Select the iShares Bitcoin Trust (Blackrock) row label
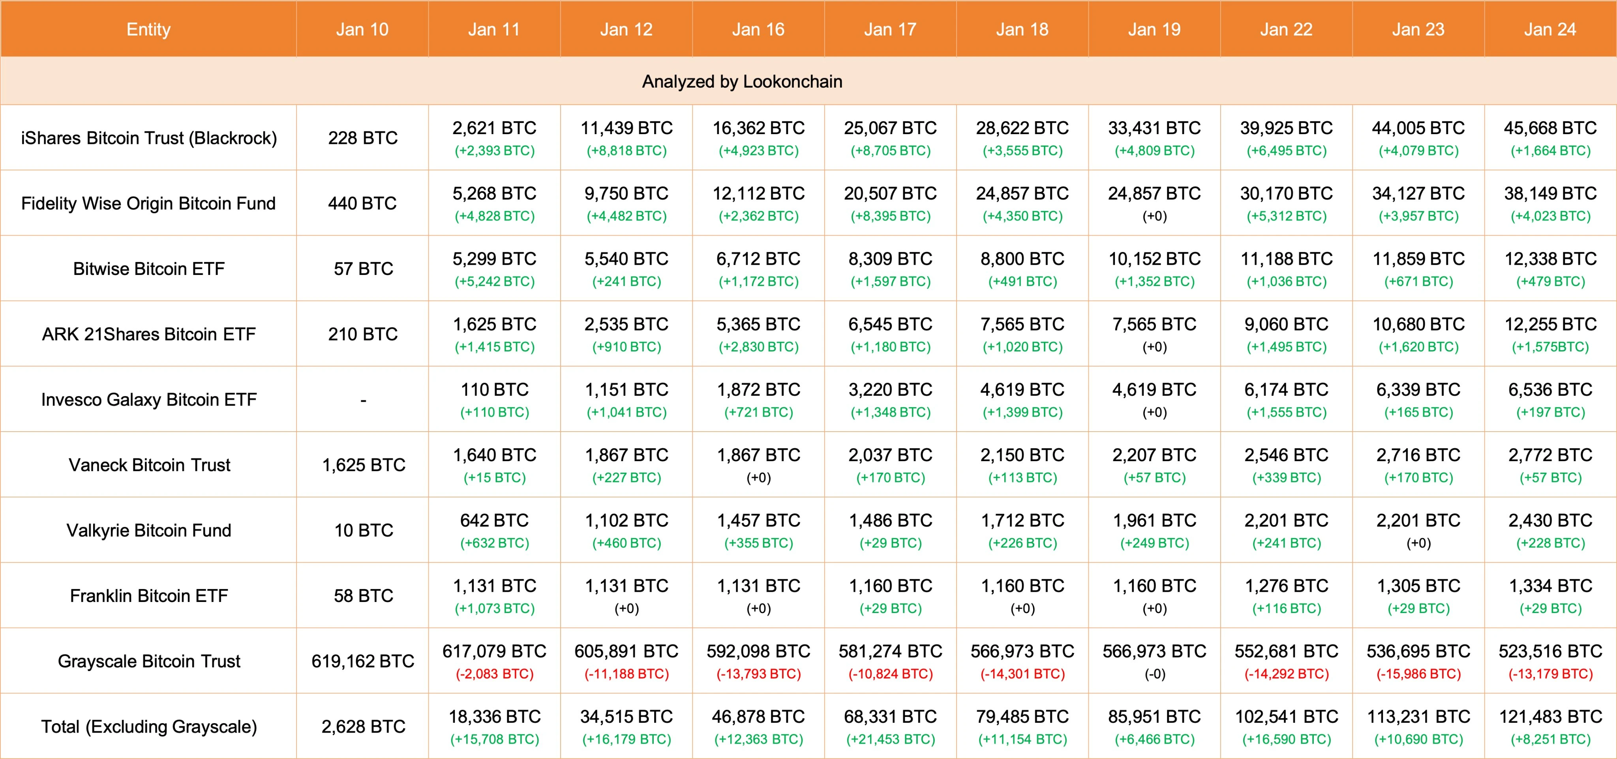 [x=149, y=138]
